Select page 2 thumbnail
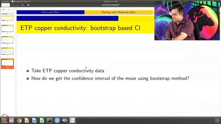This screenshot has width=221, height=124. pyautogui.click(x=7, y=28)
